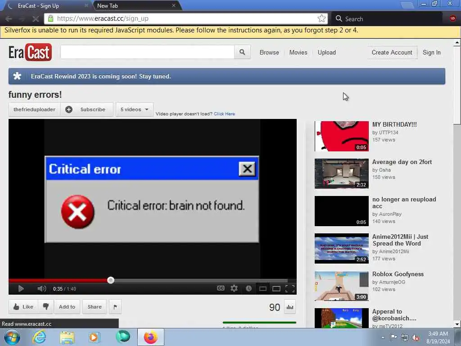Enter fullscreen mode on video player
The width and height of the screenshot is (461, 346).
[x=290, y=289]
